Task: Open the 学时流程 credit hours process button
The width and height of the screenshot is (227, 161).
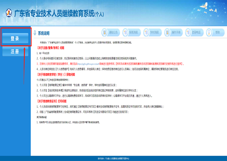Action: click(152, 32)
